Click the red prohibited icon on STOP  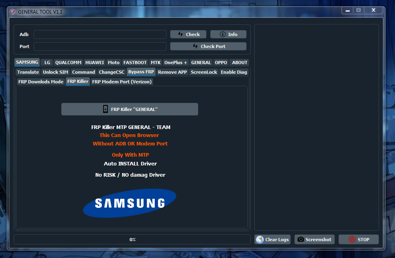click(352, 240)
